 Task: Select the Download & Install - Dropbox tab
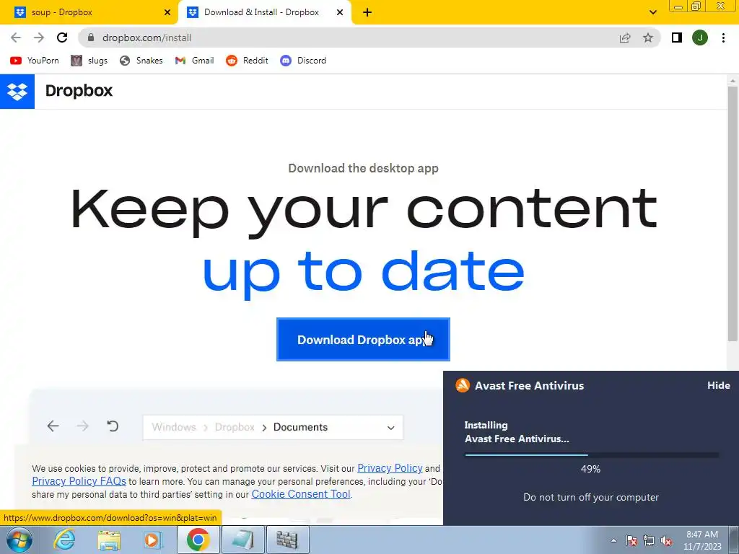(266, 13)
